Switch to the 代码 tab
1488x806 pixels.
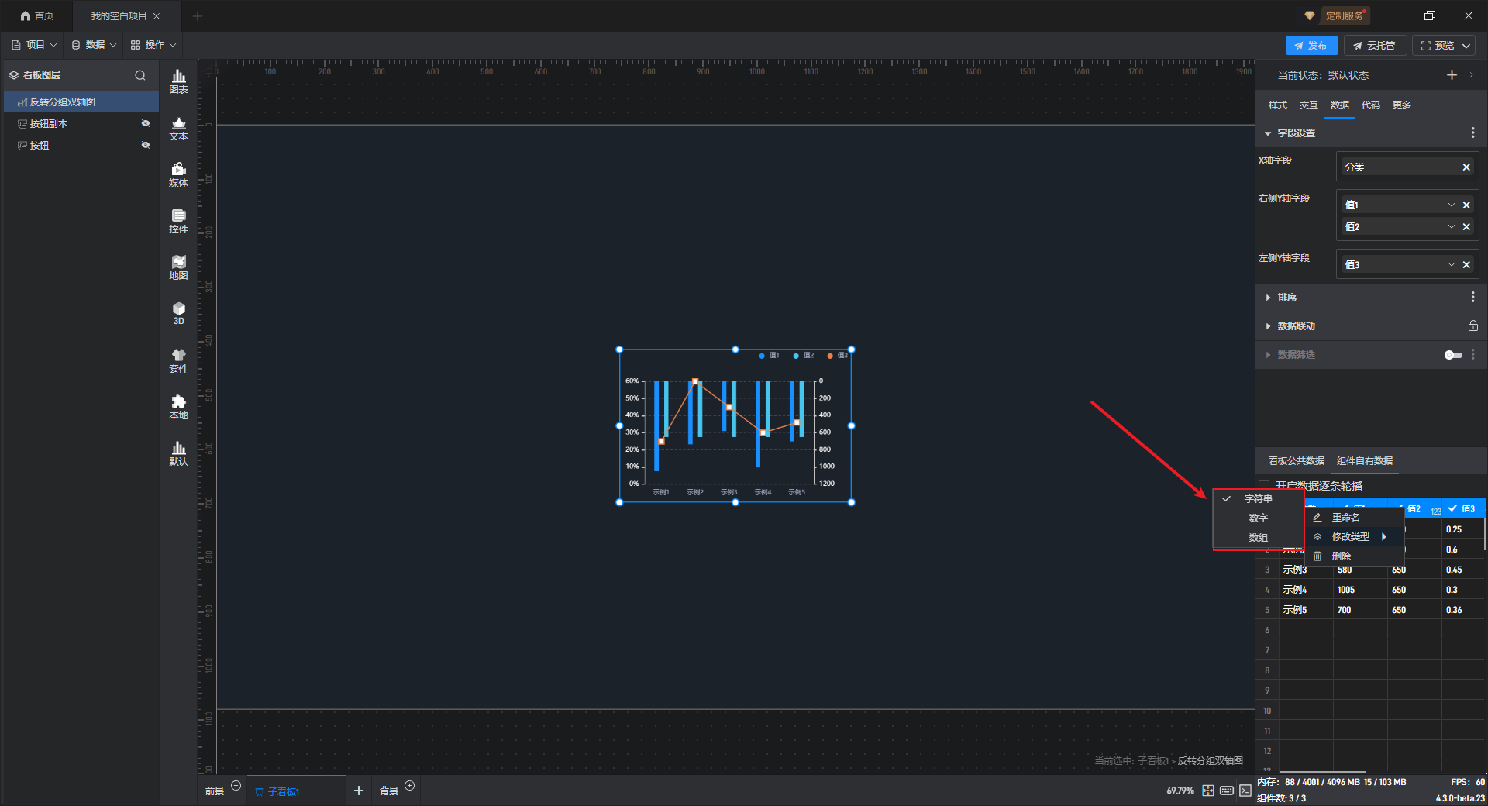[1371, 105]
